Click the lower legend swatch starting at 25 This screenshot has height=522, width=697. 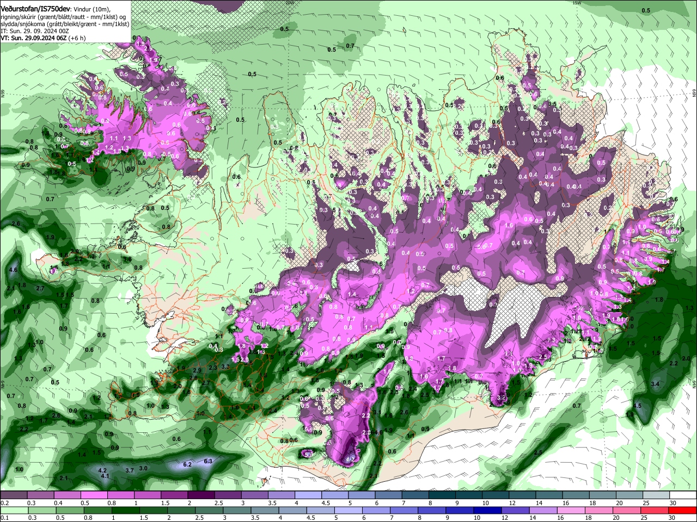tap(655, 511)
